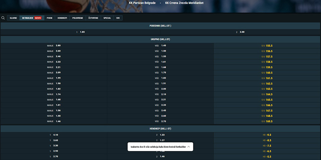This screenshot has width=321, height=160.
Task: Click the O/U 155.5 line label
Action: point(267,46)
